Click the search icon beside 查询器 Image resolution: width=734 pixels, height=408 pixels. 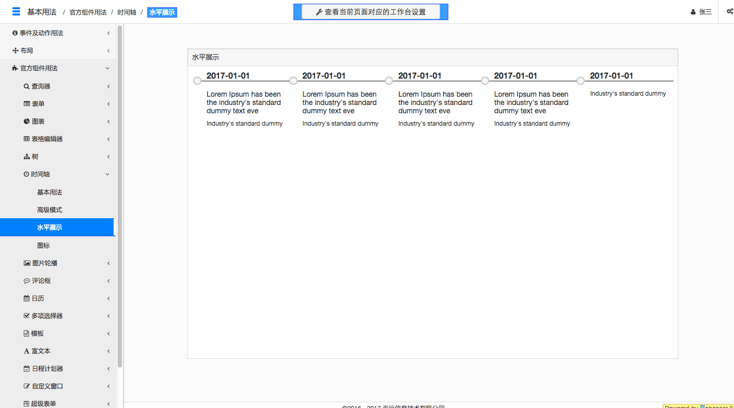click(x=26, y=86)
